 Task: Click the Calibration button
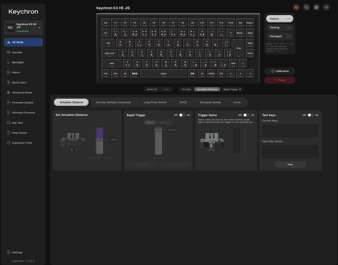[280, 71]
